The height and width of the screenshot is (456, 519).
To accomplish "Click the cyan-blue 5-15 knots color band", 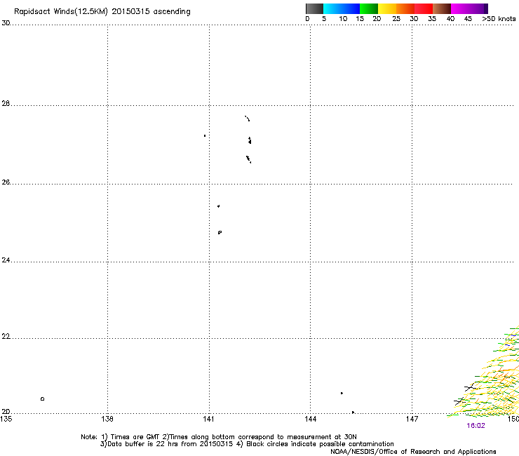I will pyautogui.click(x=342, y=8).
